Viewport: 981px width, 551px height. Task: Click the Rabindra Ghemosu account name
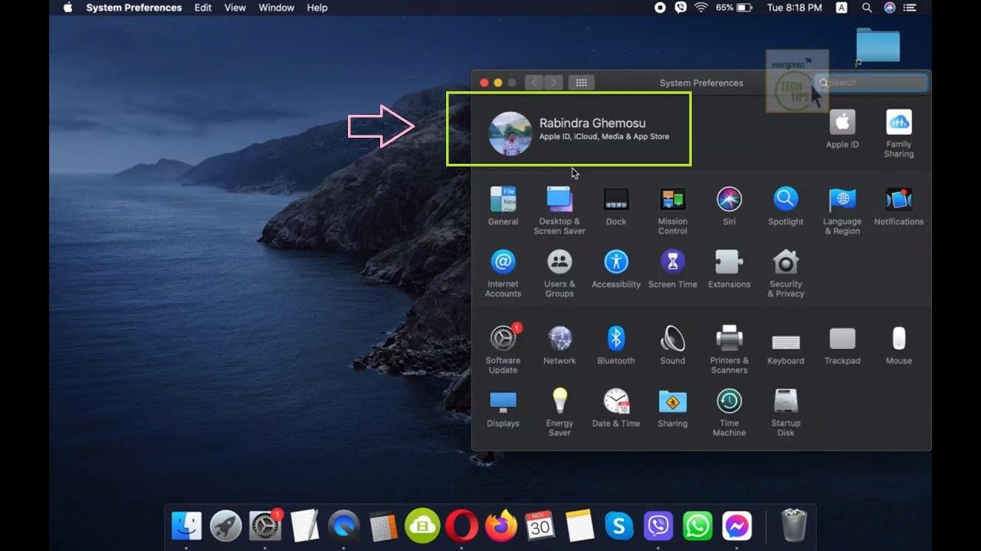click(x=592, y=122)
